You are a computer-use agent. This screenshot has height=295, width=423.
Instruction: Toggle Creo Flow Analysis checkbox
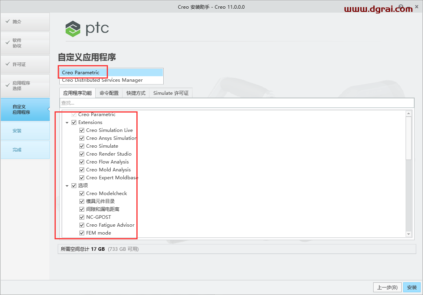(x=82, y=162)
